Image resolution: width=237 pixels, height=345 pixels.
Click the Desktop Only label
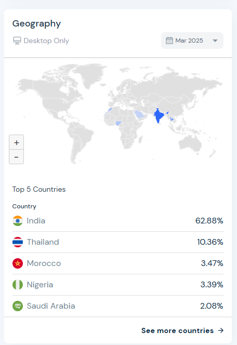[x=46, y=41]
